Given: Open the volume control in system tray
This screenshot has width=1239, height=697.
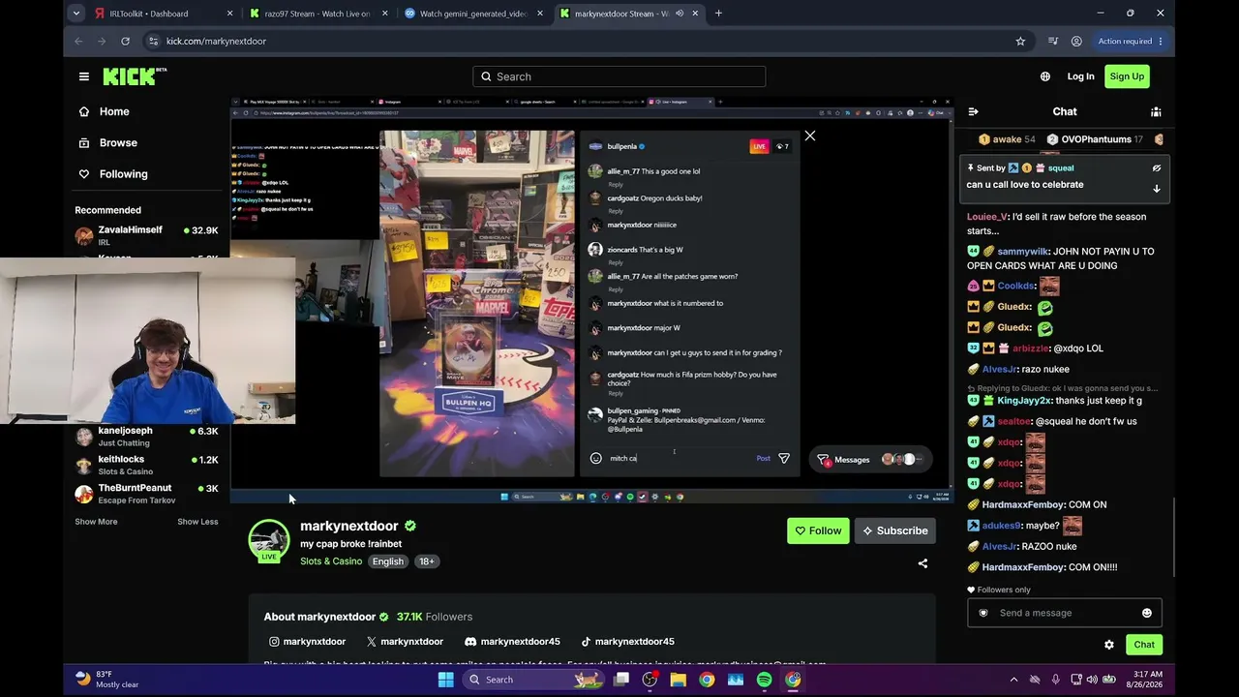Looking at the screenshot, I should [1092, 680].
